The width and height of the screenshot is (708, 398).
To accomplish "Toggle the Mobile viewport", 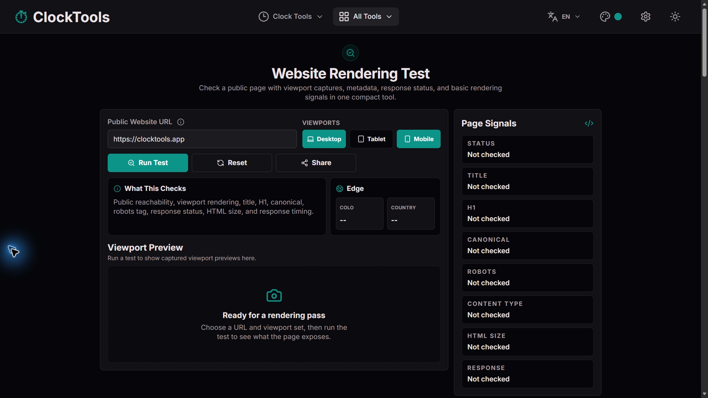I will click(x=419, y=139).
